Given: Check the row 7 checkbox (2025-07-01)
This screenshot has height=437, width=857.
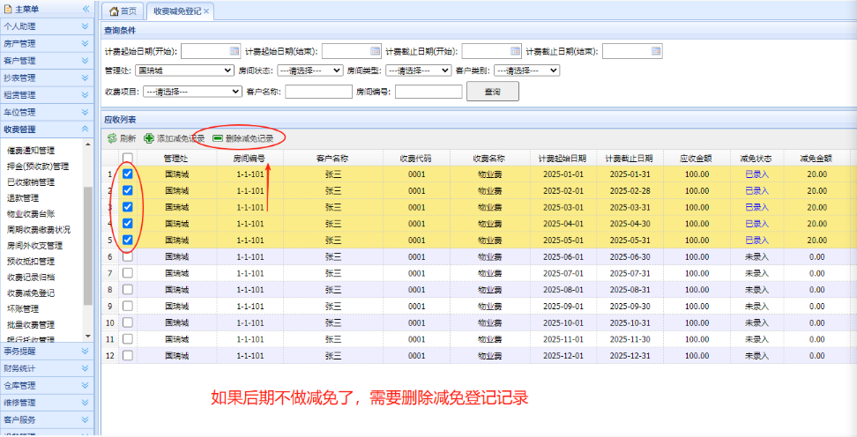Looking at the screenshot, I should pos(128,273).
